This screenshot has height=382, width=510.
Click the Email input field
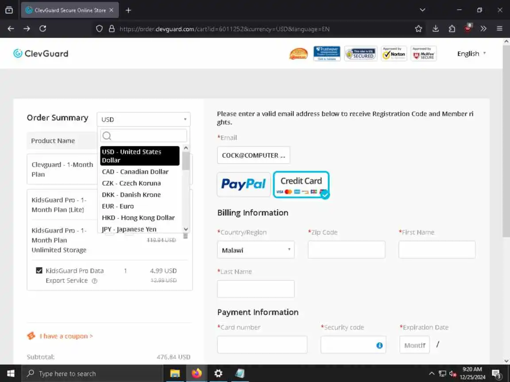click(253, 155)
